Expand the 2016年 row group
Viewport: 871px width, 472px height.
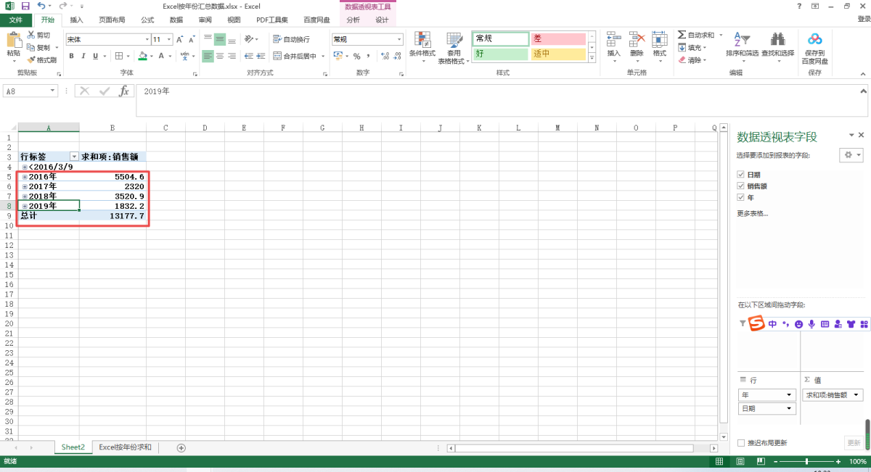(x=25, y=177)
